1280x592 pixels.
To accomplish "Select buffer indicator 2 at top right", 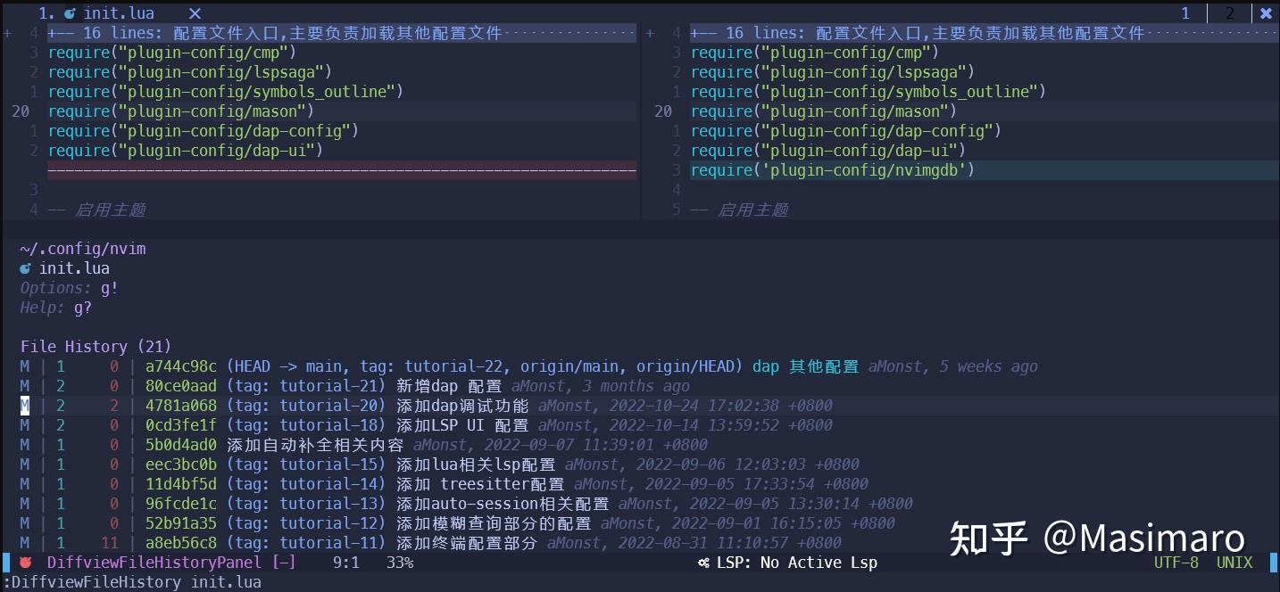I will [x=1229, y=12].
